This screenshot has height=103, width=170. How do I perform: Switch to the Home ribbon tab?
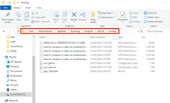(17, 8)
